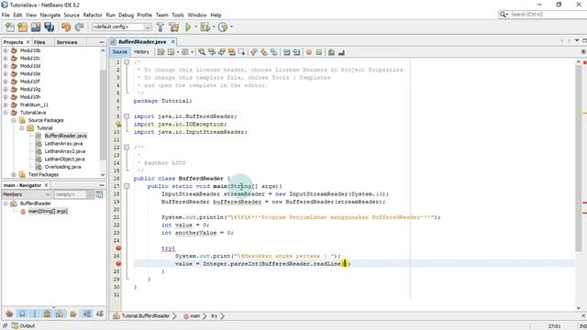Expand the Test Packages node
587x330 pixels.
14,175
